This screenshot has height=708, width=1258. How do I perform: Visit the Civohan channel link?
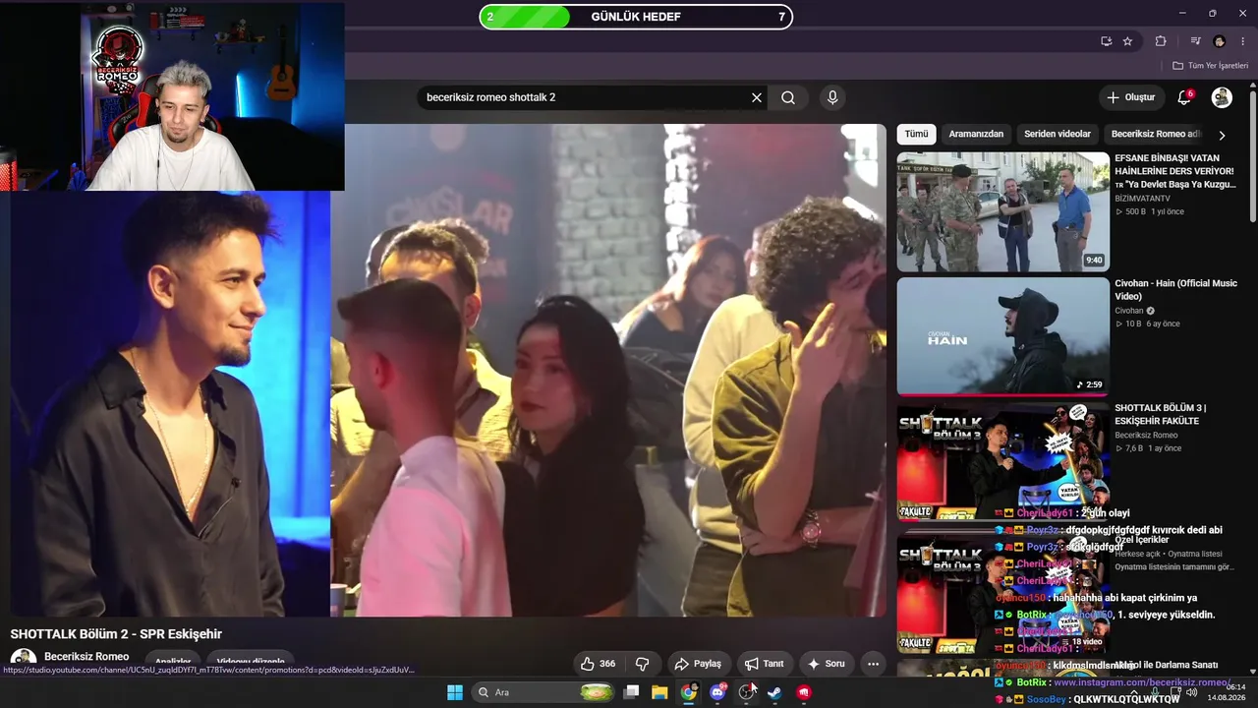click(x=1128, y=311)
